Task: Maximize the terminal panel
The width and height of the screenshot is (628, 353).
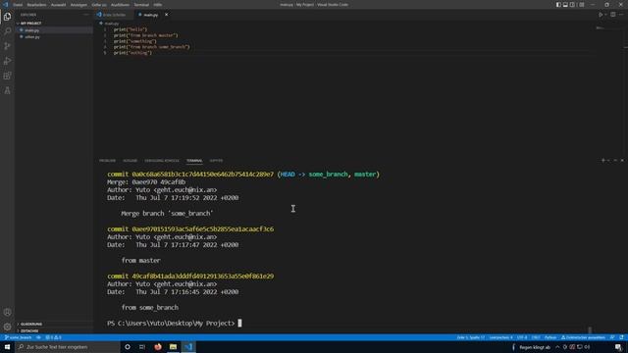Action: coord(615,161)
